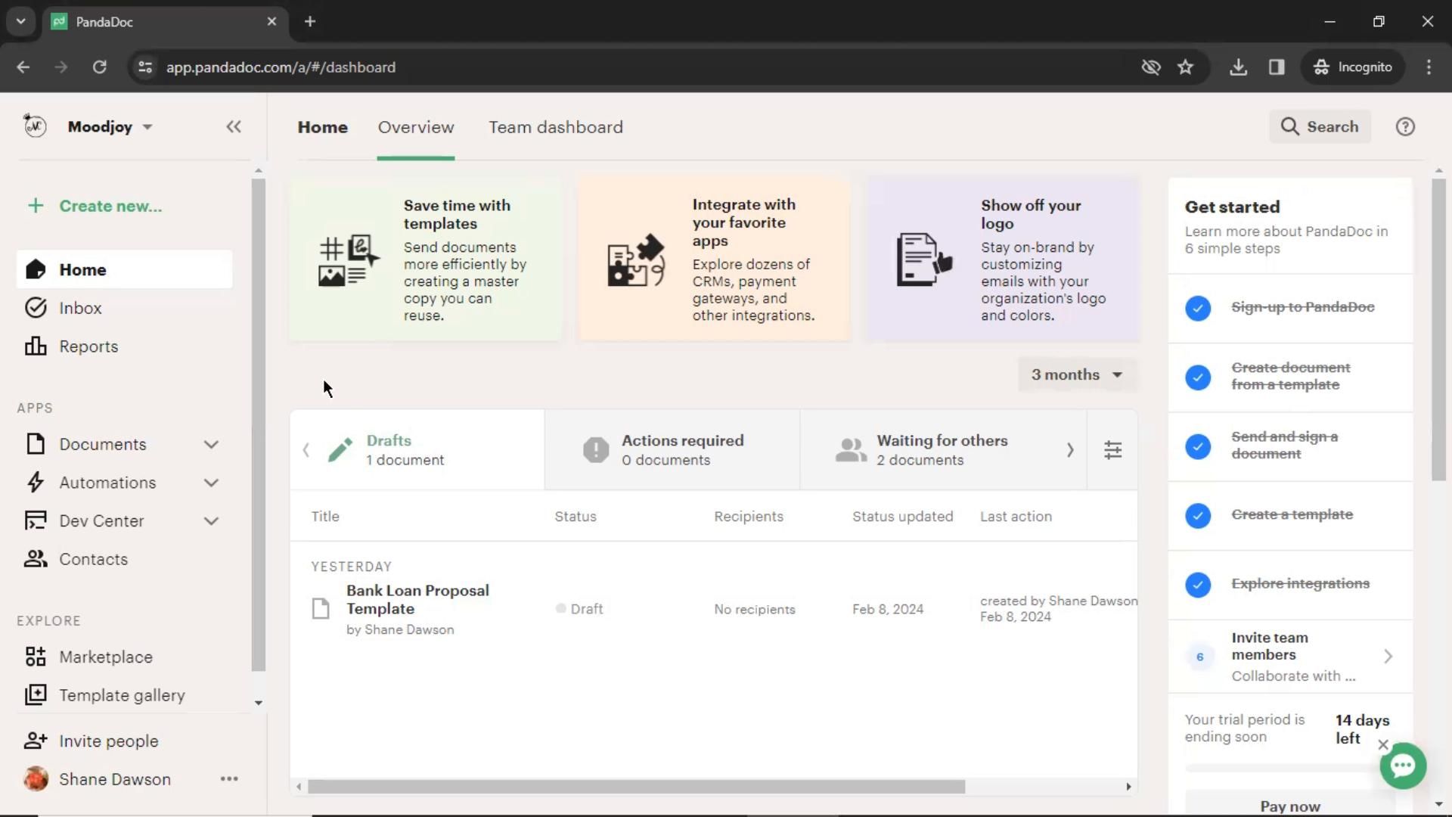Open the 3 months date range dropdown
Image resolution: width=1452 pixels, height=817 pixels.
click(x=1077, y=374)
